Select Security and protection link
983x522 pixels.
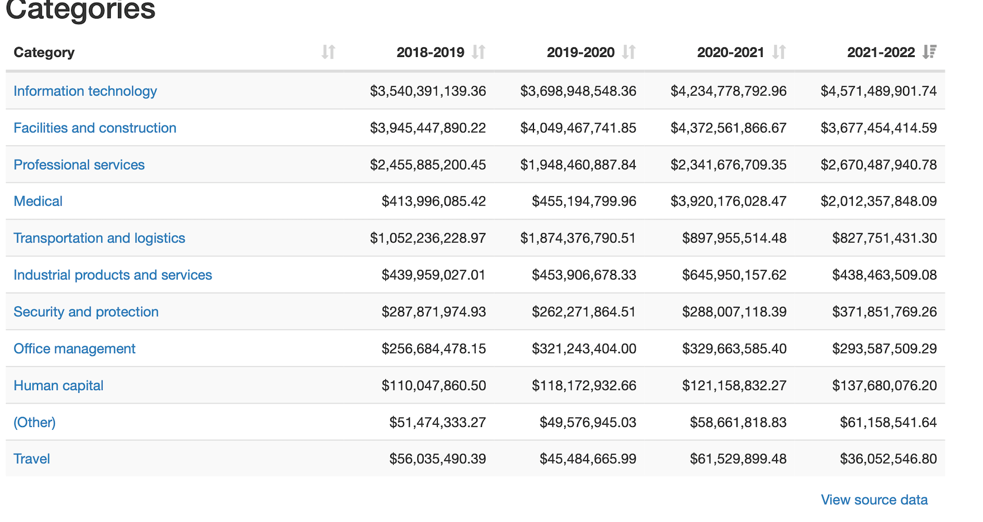coord(86,312)
